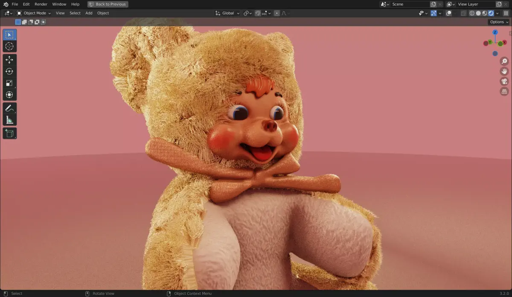The height and width of the screenshot is (297, 512).
Task: Switch viewport to Solid shading mode
Action: pos(478,13)
